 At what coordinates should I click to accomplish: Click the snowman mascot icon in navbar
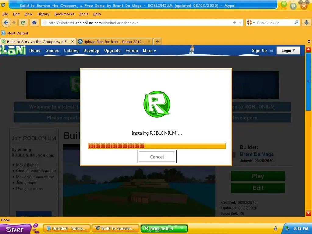click(x=192, y=50)
